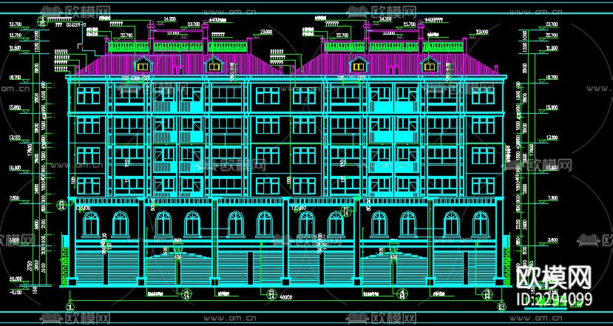Click the 02J201-2 annotation text

76,24
